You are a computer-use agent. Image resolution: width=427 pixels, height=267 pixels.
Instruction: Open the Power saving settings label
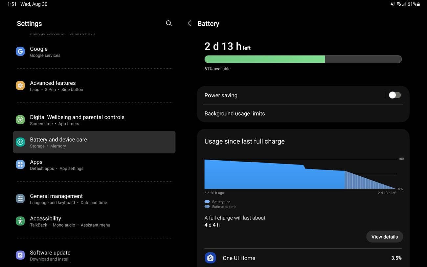(221, 96)
